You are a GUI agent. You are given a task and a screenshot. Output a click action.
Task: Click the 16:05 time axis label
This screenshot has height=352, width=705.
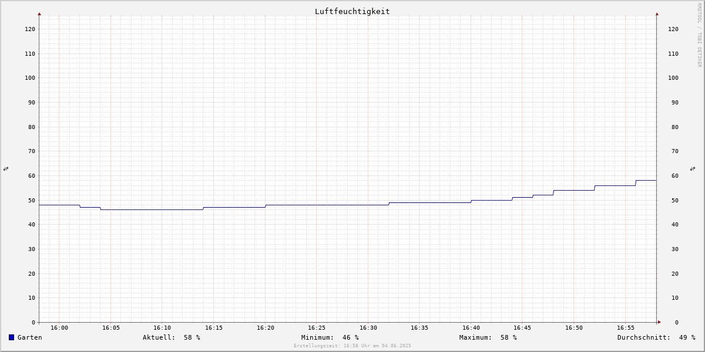click(111, 328)
